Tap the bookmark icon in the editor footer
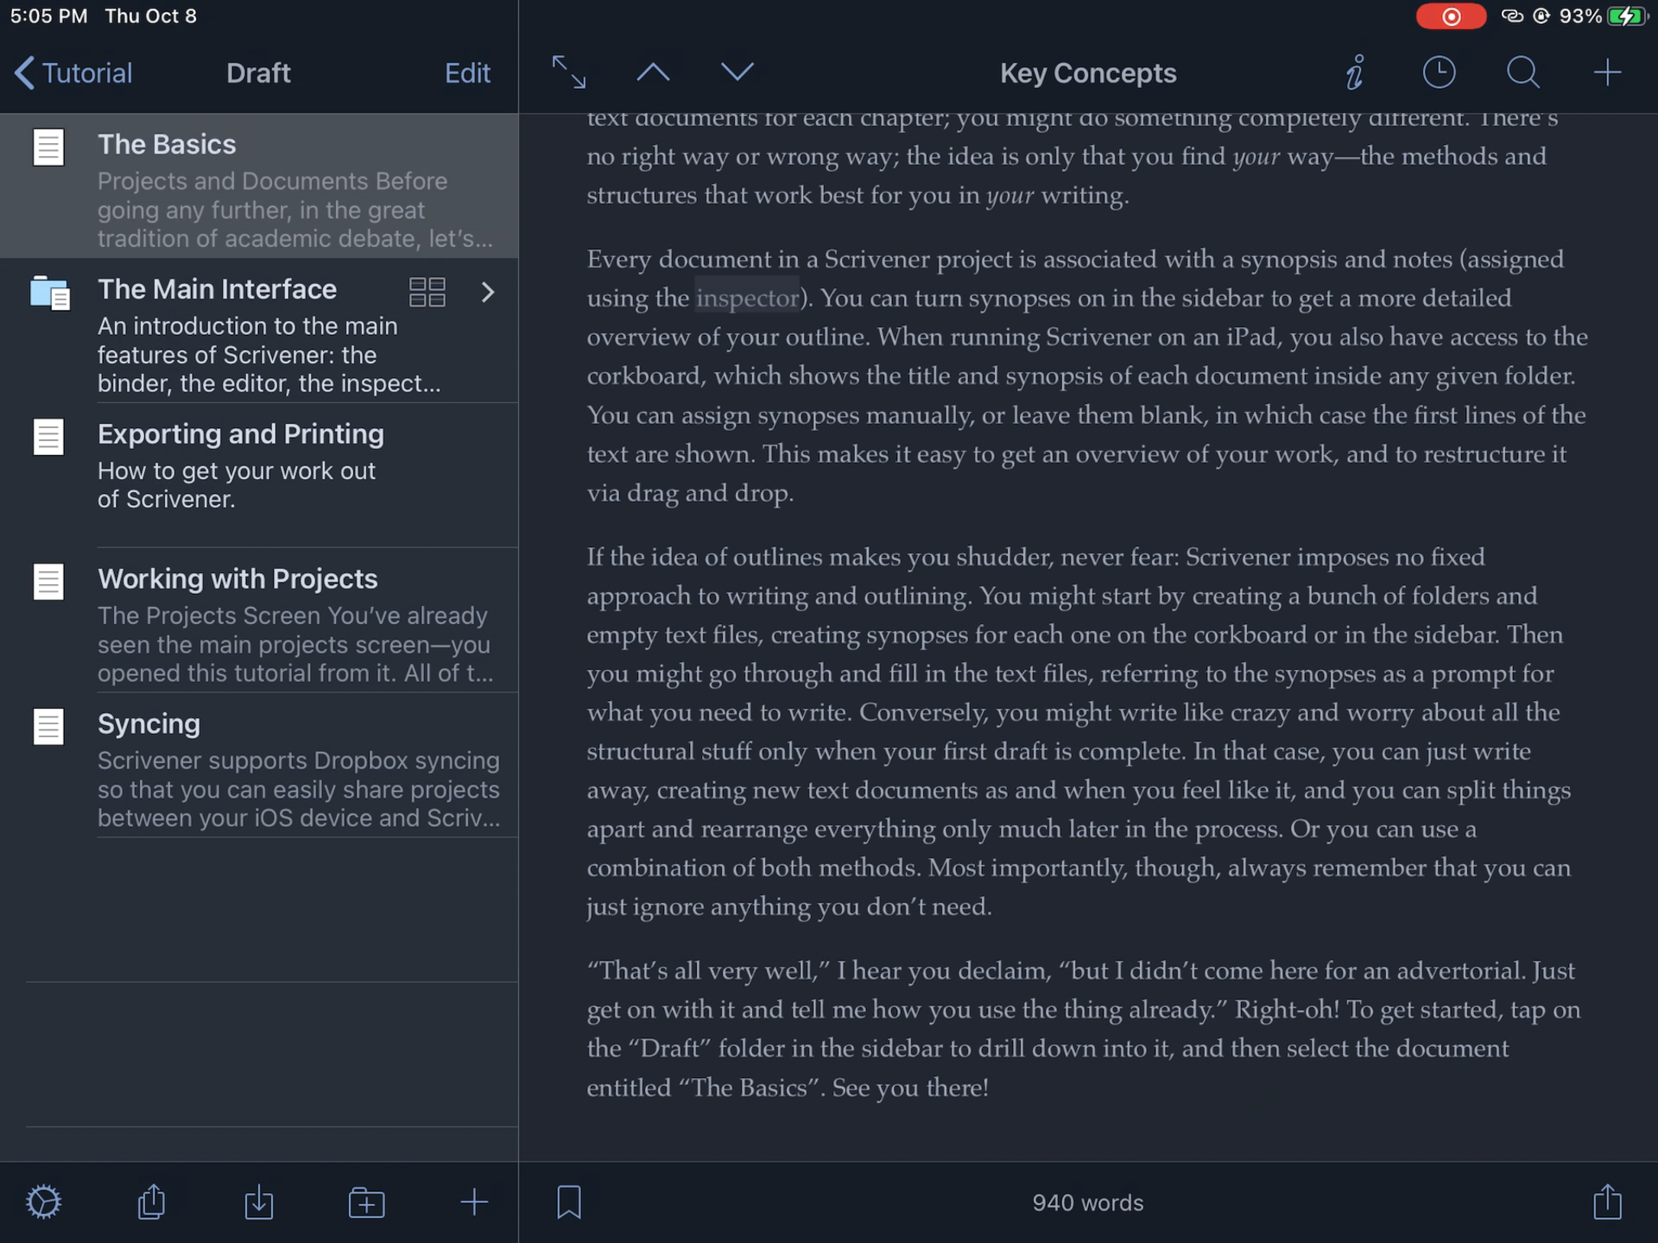This screenshot has height=1243, width=1658. point(568,1202)
